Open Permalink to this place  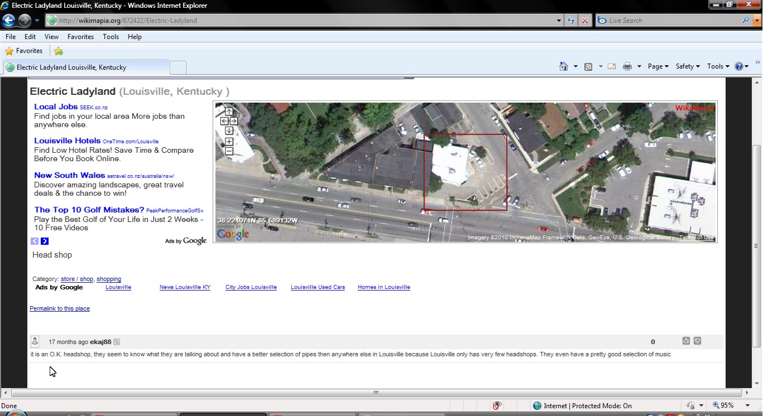point(60,308)
